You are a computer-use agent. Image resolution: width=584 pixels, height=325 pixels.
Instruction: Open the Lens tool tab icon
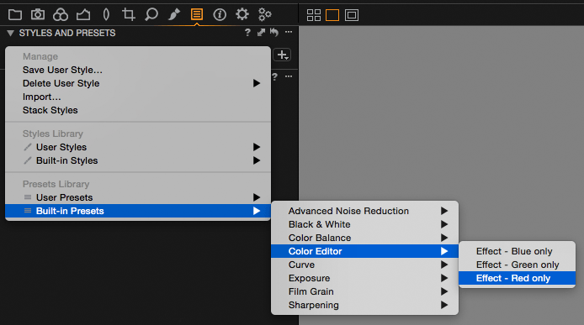[x=106, y=14]
